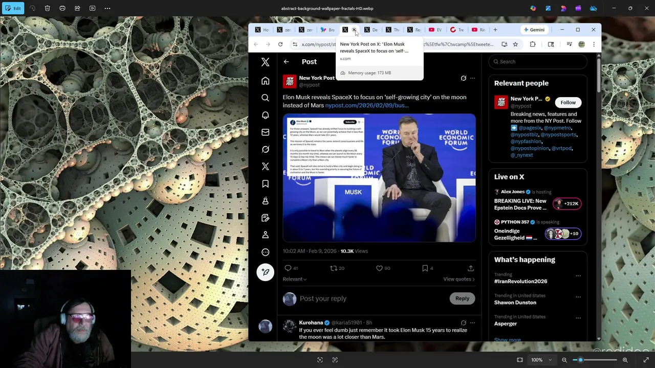Image resolution: width=655 pixels, height=368 pixels.
Task: Print the image from Photos toolbar
Action: click(x=62, y=8)
